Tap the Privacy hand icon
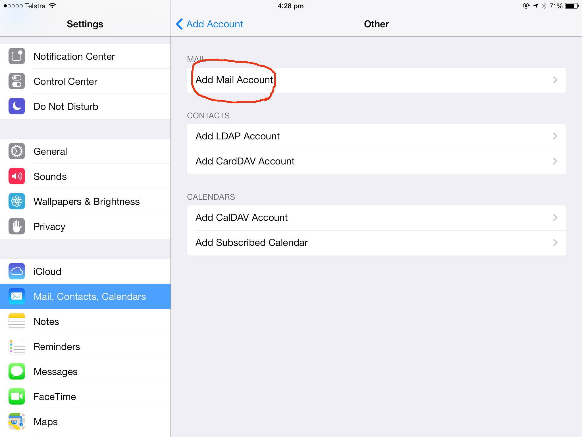This screenshot has width=582, height=437. [x=17, y=226]
